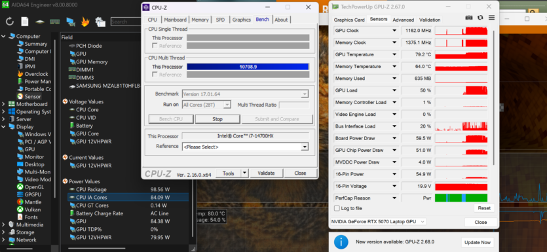This screenshot has width=547, height=252.
Task: Open the Advanced tab in GPU-Z
Action: 404,20
